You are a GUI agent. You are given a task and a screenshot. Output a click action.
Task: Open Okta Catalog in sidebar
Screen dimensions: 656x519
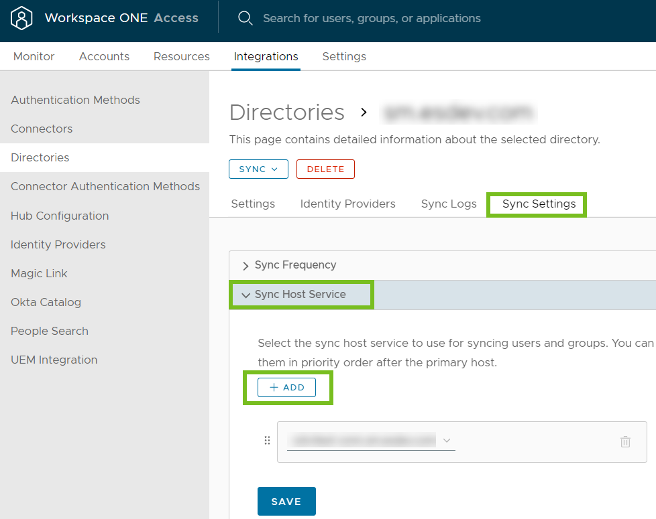(46, 302)
